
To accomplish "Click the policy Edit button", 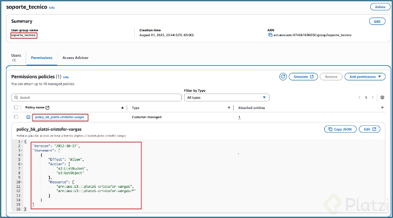I will [x=370, y=129].
